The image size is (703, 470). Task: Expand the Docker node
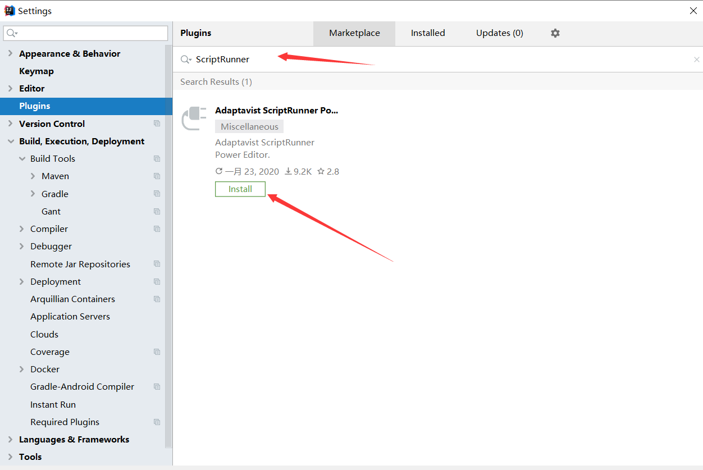(x=22, y=369)
